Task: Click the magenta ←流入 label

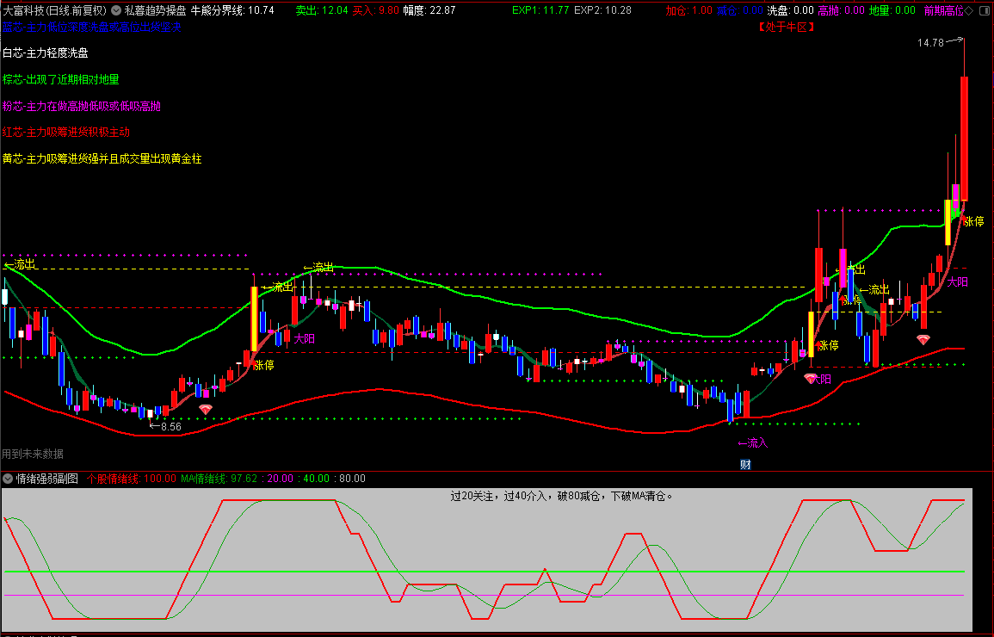Action: pyautogui.click(x=753, y=442)
